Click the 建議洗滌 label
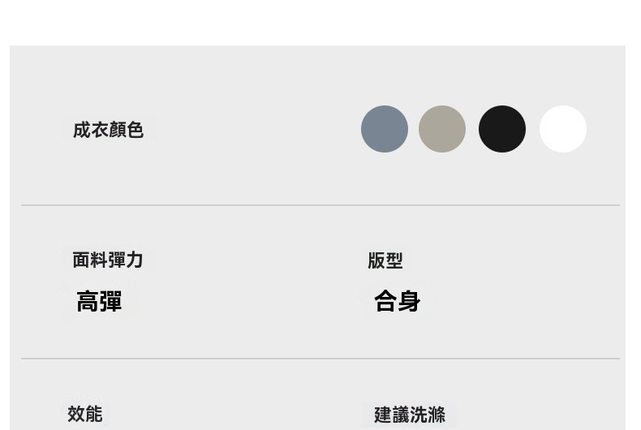 pyautogui.click(x=410, y=415)
